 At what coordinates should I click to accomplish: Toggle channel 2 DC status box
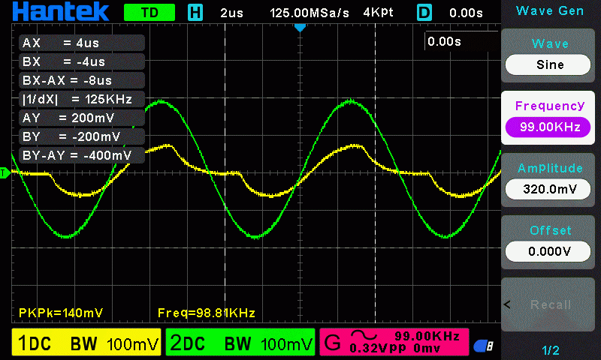pyautogui.click(x=240, y=342)
